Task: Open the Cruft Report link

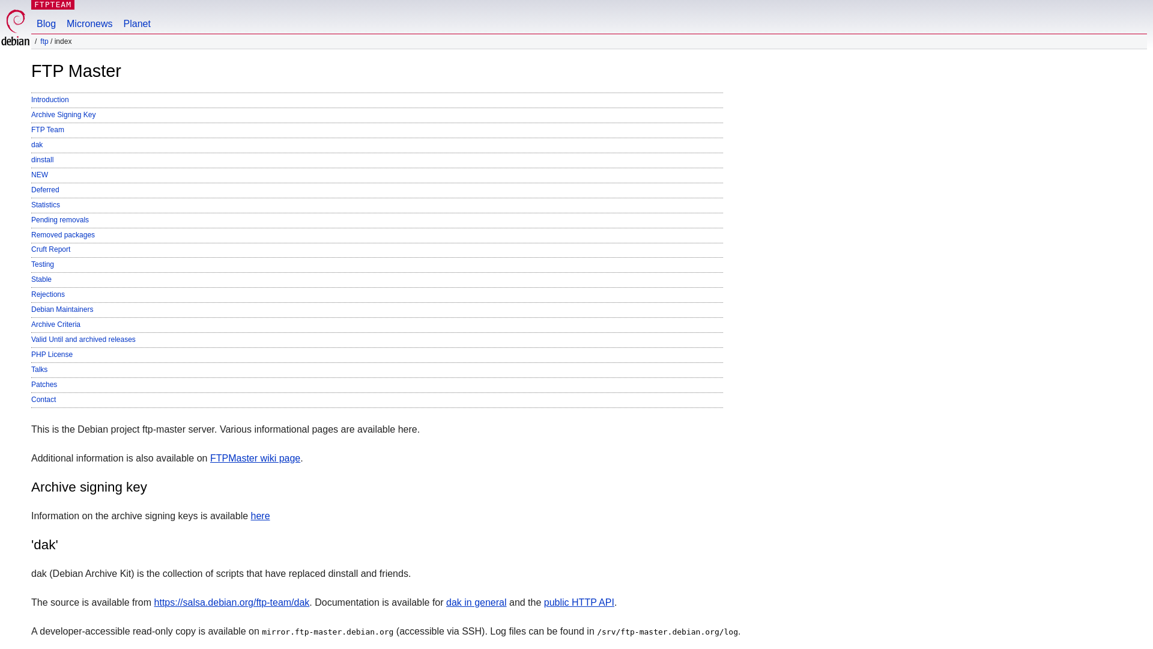Action: pyautogui.click(x=50, y=249)
